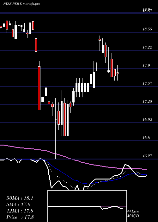Click the NYSE PEB-E munafa.pro chart title

(21, 4)
